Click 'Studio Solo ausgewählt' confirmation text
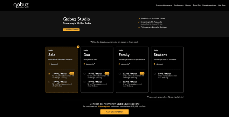 [x=128, y=104]
